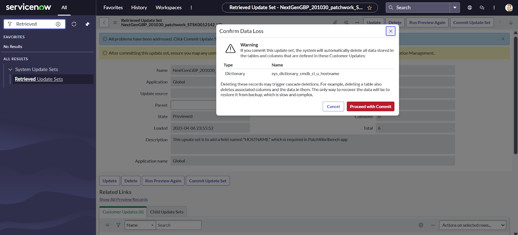This screenshot has width=518, height=235.
Task: Collapse the System Update Sets group
Action: click(10, 69)
